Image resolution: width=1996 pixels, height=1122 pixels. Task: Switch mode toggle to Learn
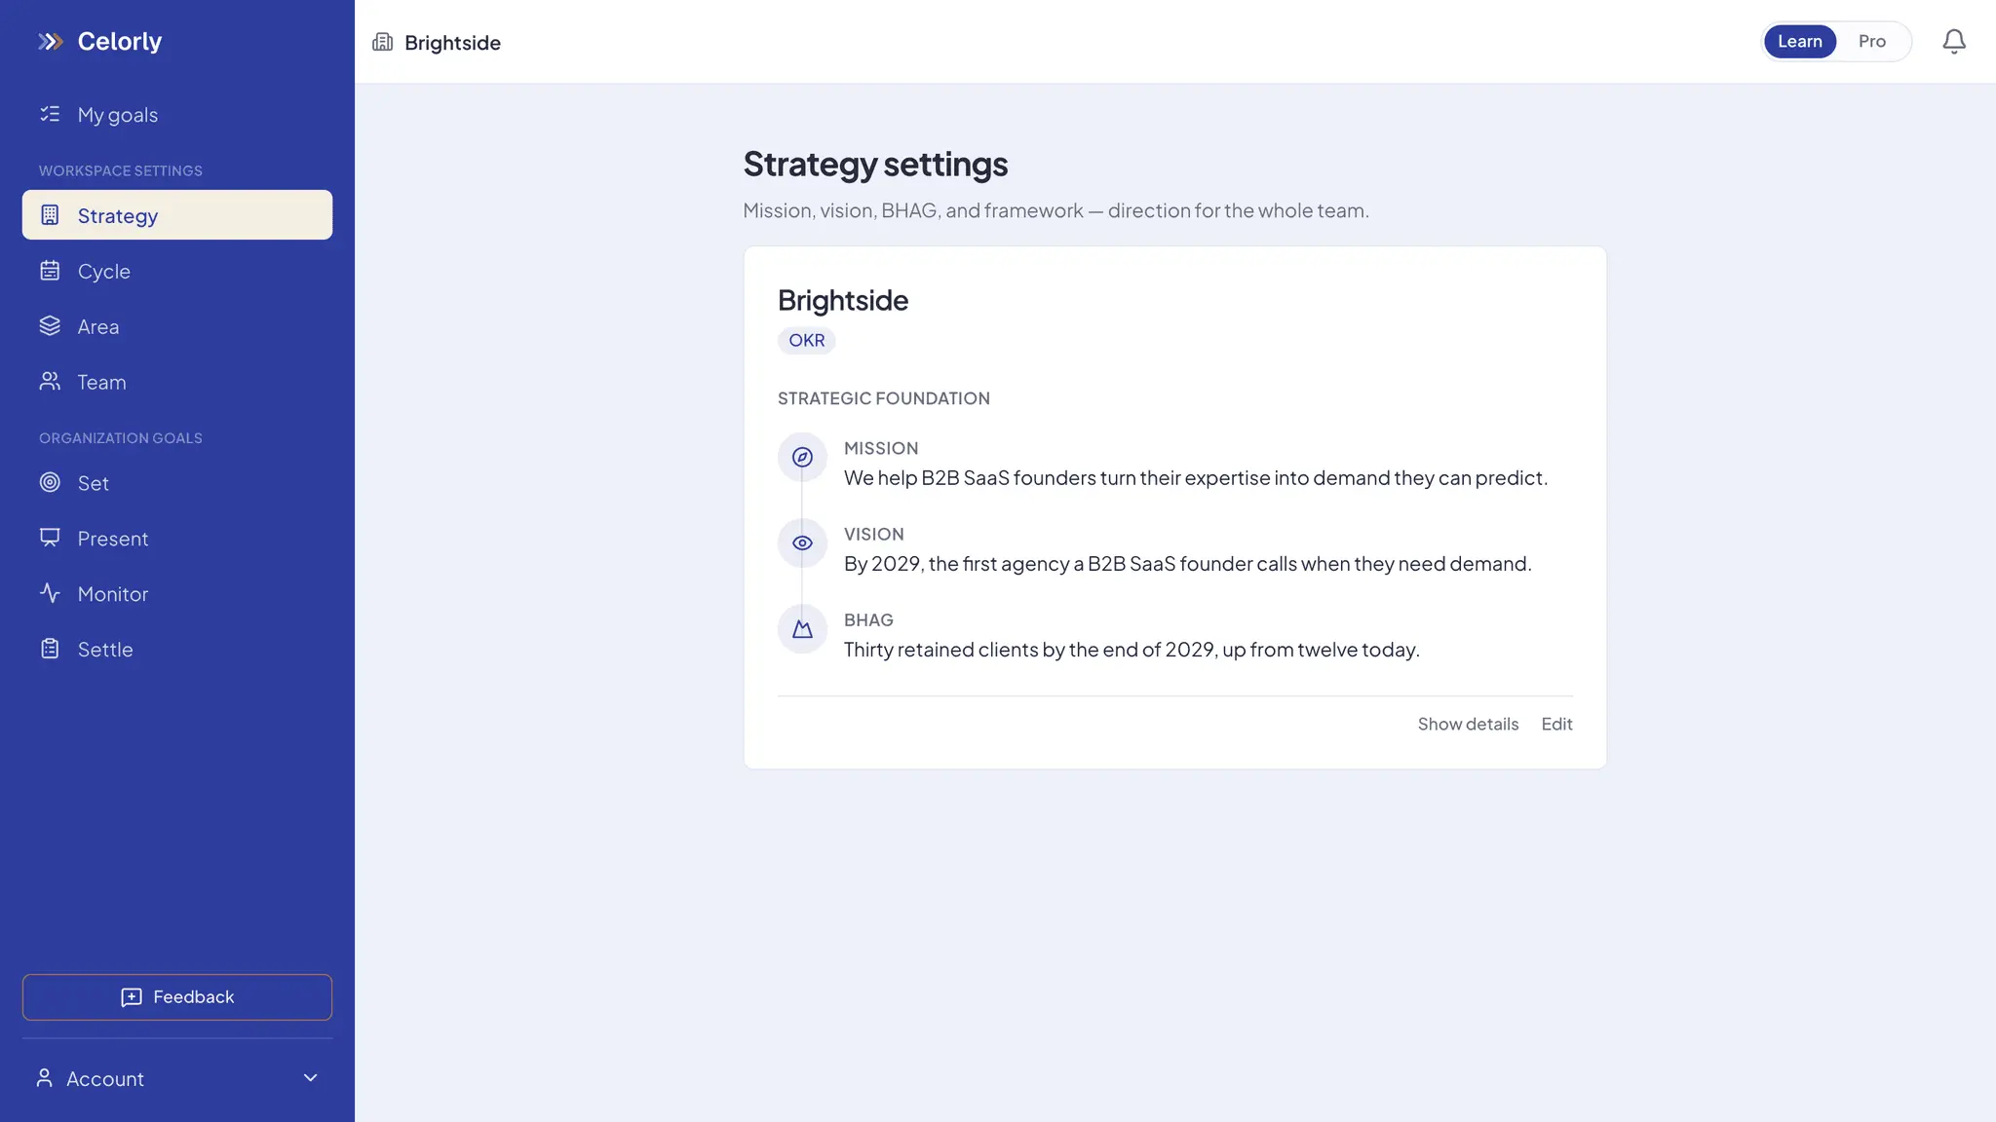point(1800,41)
